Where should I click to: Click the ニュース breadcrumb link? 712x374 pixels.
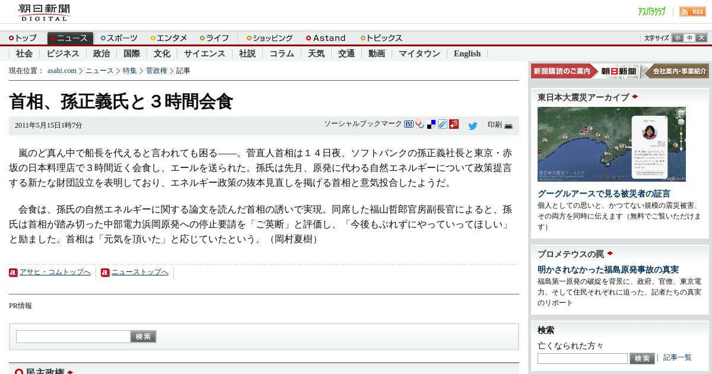(99, 71)
